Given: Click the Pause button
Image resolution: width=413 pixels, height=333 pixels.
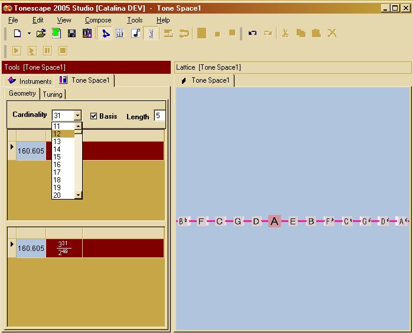Looking at the screenshot, I should (47, 51).
